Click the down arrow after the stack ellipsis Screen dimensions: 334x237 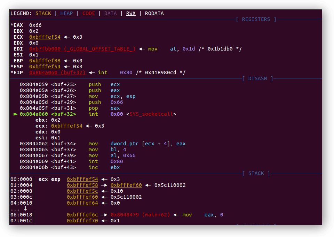point(25,208)
